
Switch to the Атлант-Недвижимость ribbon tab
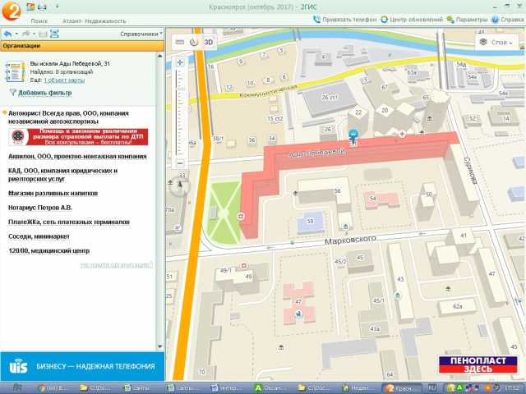tap(95, 21)
